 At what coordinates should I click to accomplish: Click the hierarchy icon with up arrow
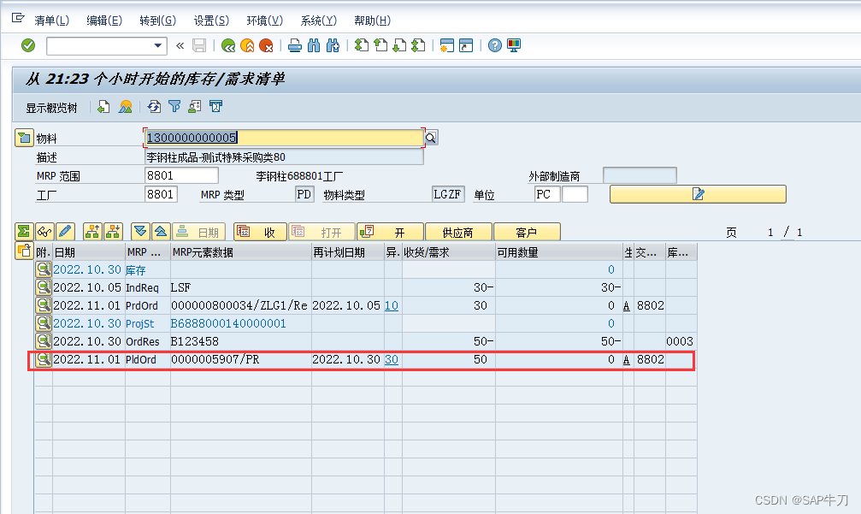click(92, 232)
